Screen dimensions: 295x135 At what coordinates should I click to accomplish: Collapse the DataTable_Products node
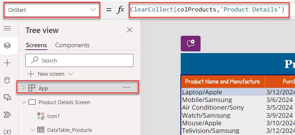[x=32, y=130]
